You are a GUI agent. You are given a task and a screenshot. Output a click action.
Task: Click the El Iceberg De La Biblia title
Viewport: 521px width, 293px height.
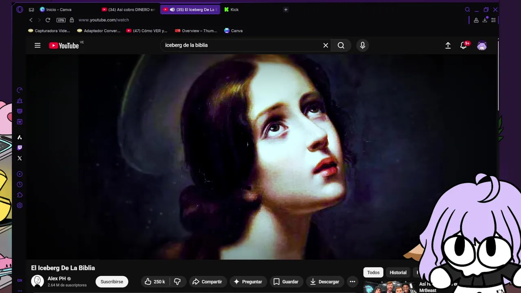(x=63, y=268)
